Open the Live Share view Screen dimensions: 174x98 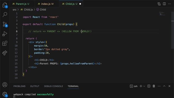tap(5, 53)
